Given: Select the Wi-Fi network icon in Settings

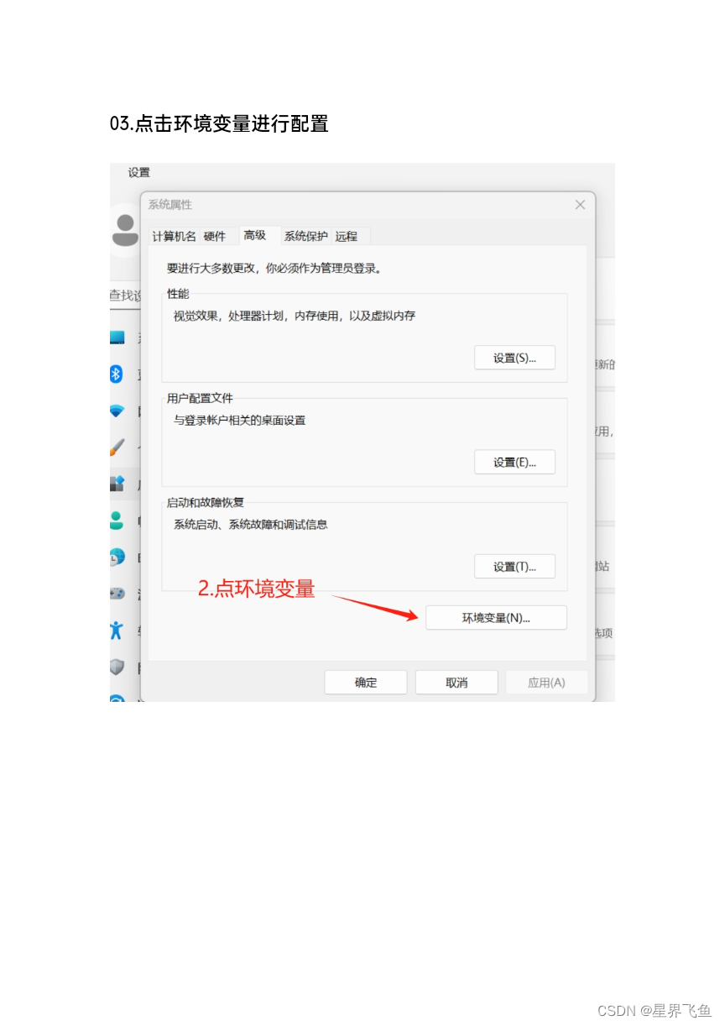Looking at the screenshot, I should pos(117,411).
